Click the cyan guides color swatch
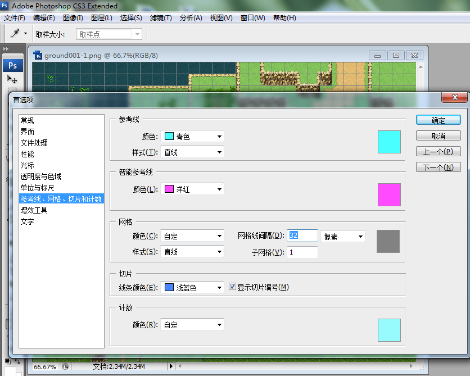 [389, 142]
